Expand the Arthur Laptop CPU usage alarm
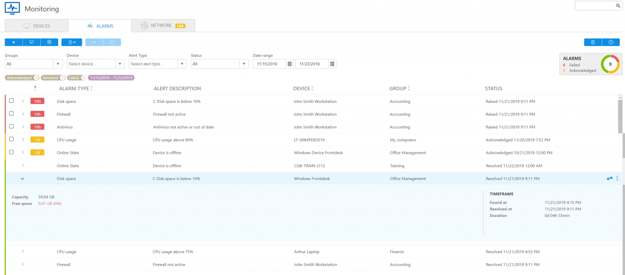This screenshot has width=625, height=275. 23,251
